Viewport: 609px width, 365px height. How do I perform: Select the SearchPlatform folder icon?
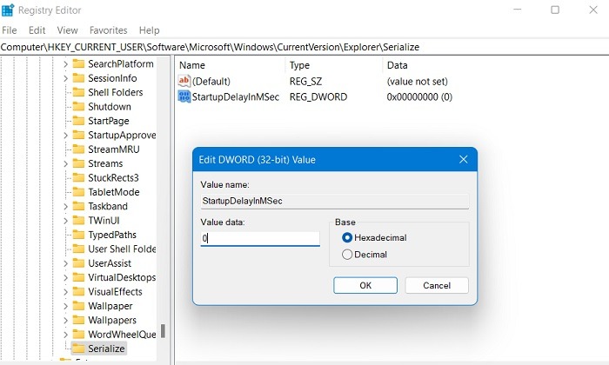pyautogui.click(x=78, y=63)
